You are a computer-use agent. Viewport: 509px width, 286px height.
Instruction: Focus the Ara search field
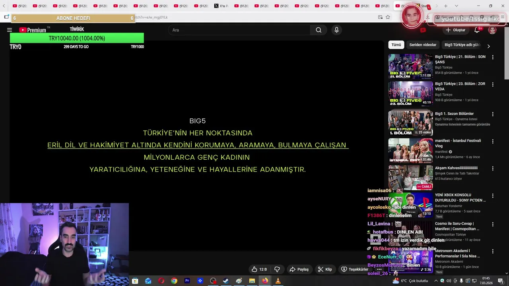tap(239, 30)
